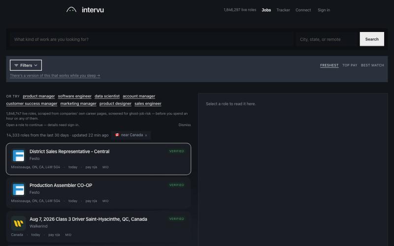Try the product manager suggestion
This screenshot has height=246, width=394.
coord(39,96)
